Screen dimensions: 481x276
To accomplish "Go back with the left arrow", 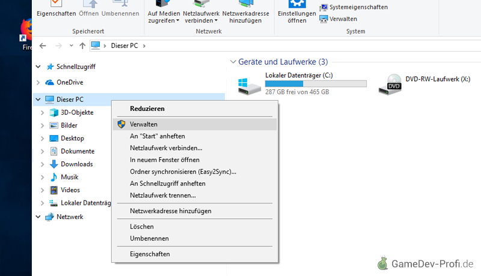I will pyautogui.click(x=43, y=46).
